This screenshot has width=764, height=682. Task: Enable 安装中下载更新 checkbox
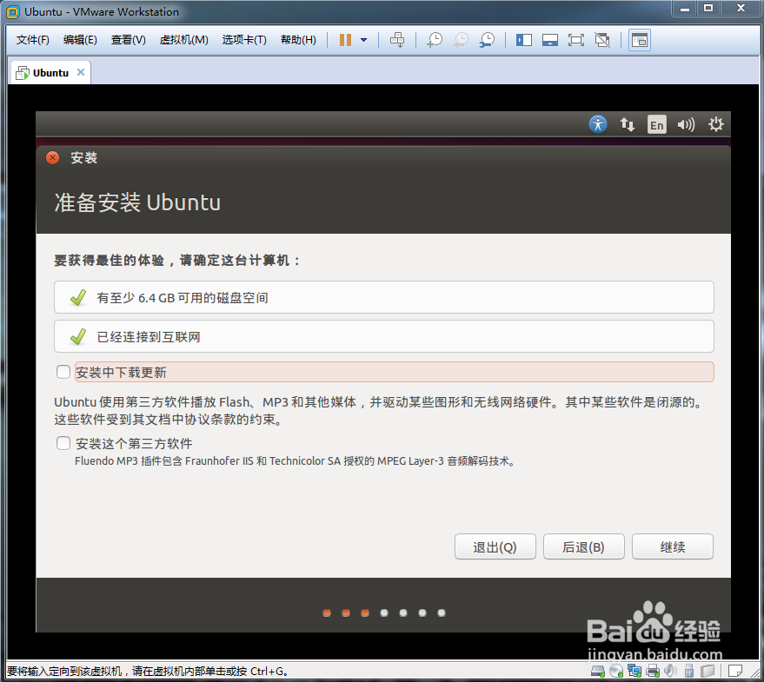pos(63,372)
